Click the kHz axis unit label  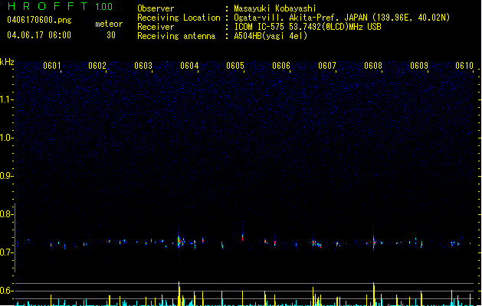pos(7,62)
